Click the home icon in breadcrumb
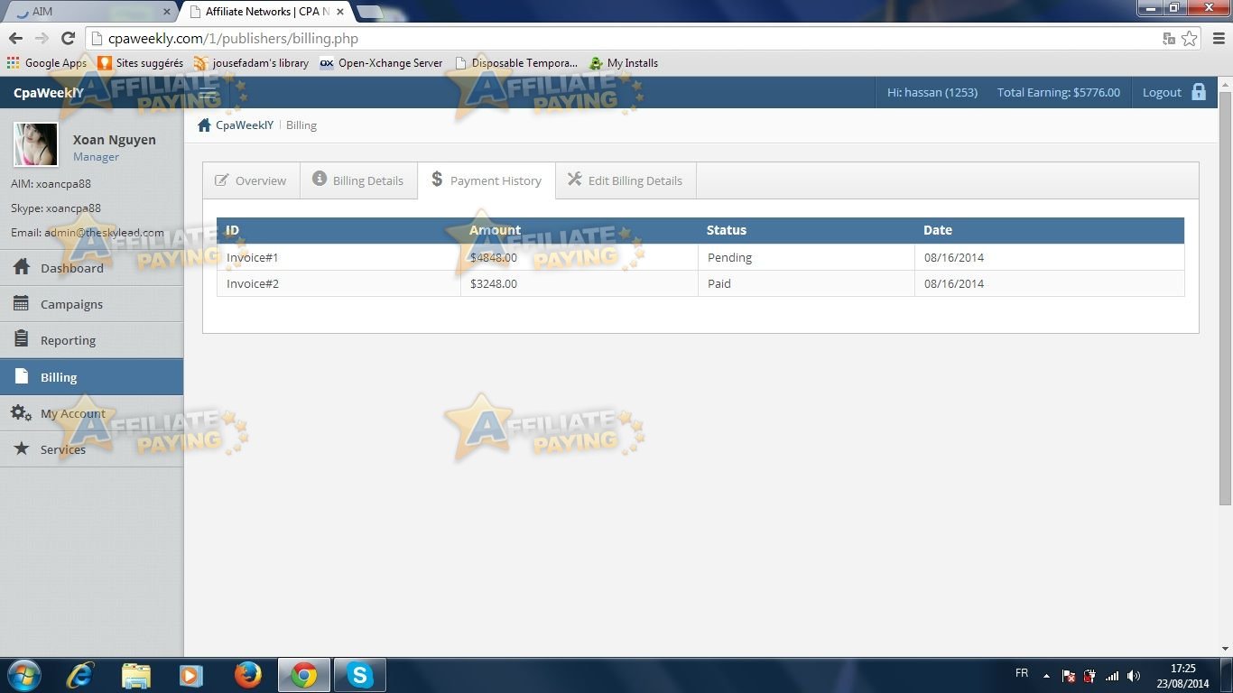This screenshot has height=693, width=1233. pyautogui.click(x=204, y=125)
